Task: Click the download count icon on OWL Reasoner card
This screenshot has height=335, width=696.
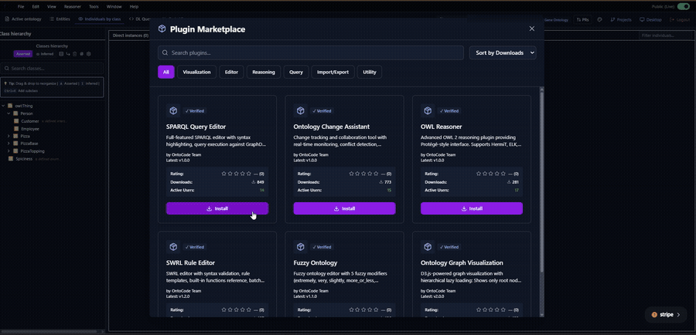Action: pos(509,182)
